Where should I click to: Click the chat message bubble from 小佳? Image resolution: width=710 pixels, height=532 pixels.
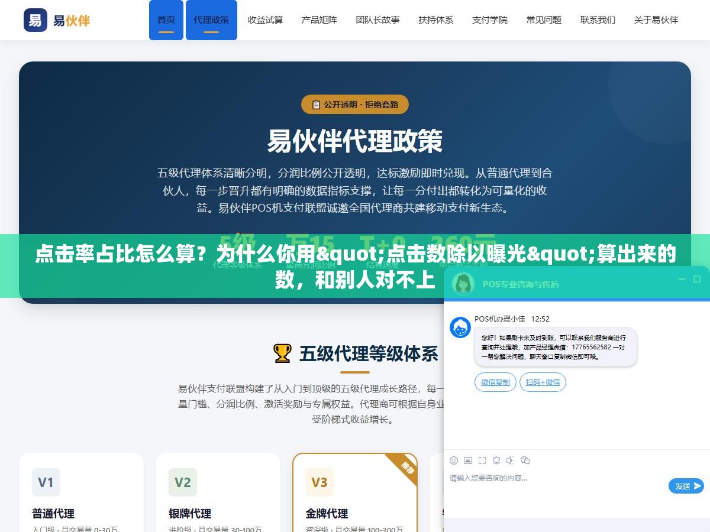556,347
